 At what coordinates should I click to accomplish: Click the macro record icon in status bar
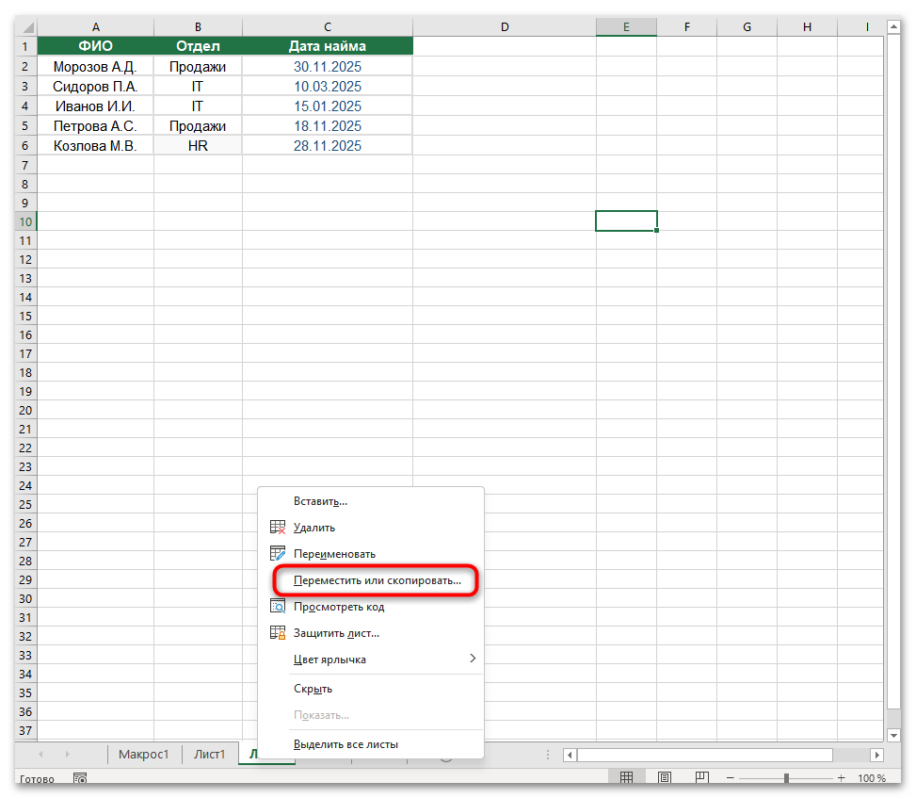pyautogui.click(x=80, y=778)
